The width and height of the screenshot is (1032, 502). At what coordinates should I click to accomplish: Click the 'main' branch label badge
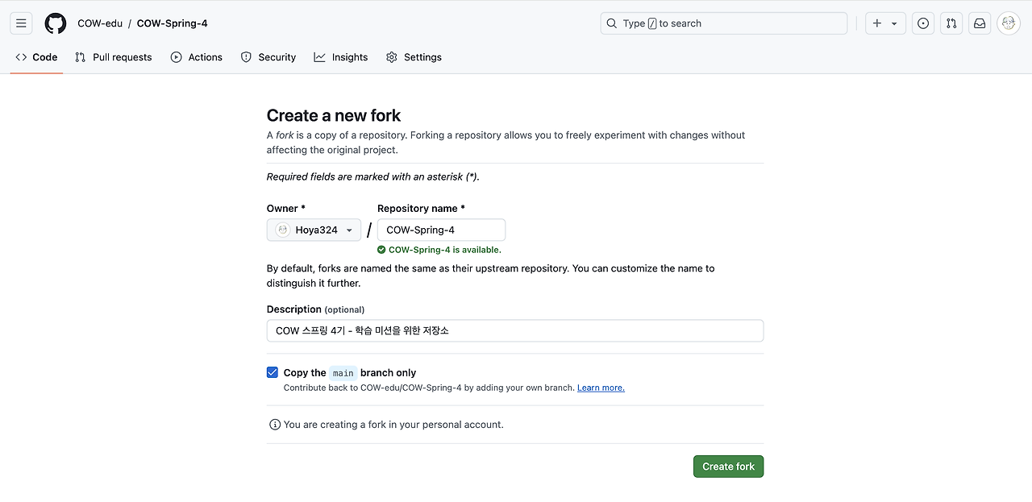[343, 373]
